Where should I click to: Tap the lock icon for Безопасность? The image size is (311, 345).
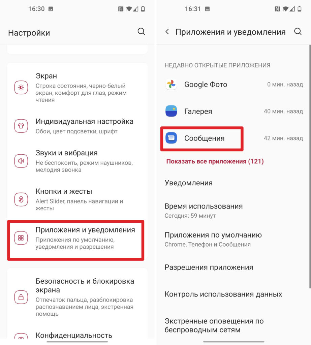click(21, 297)
